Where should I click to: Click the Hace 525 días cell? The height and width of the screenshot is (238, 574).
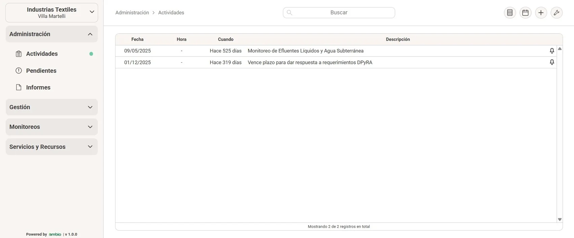(x=226, y=51)
